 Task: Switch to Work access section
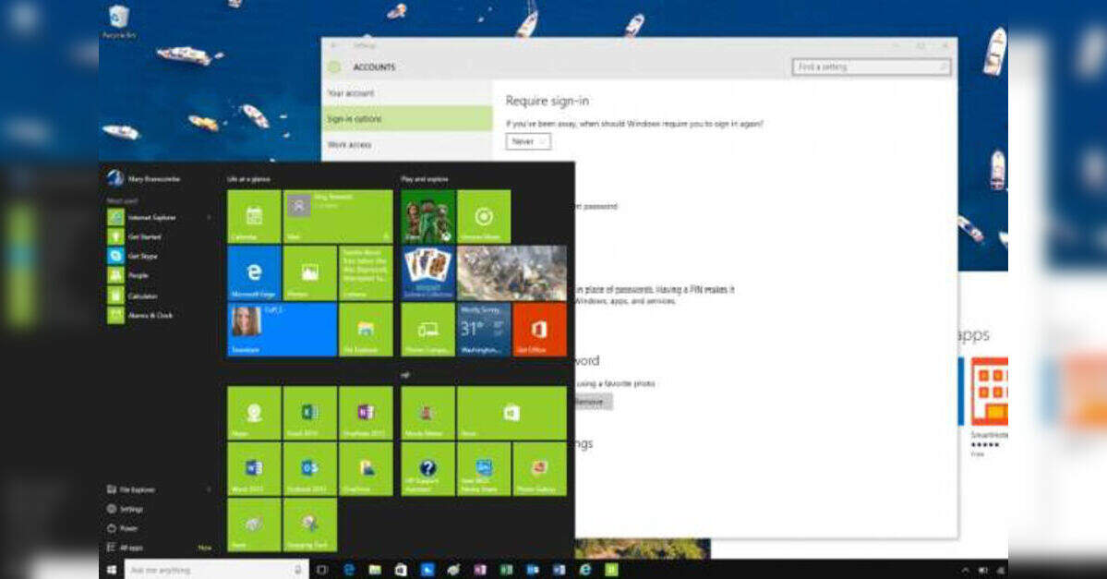point(350,145)
